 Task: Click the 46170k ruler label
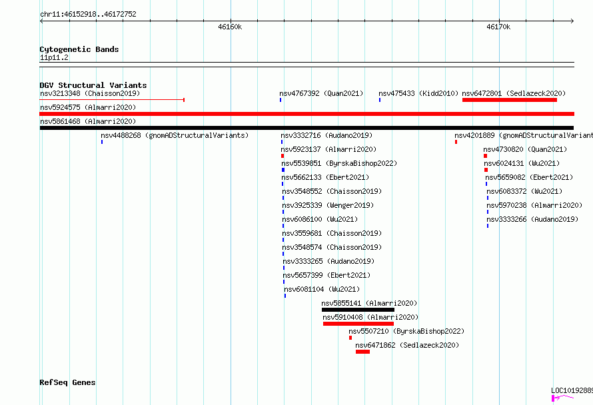[498, 27]
